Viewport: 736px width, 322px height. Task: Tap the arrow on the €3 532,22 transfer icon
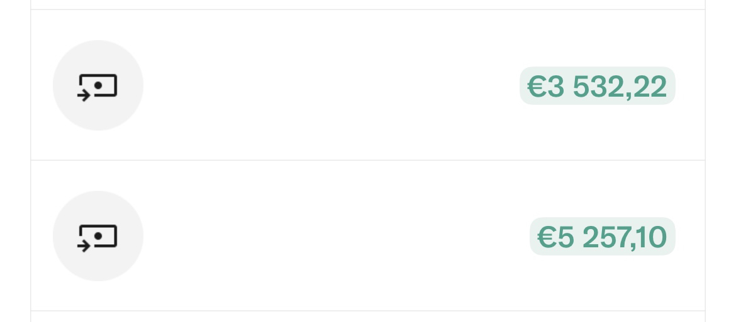[x=84, y=95]
